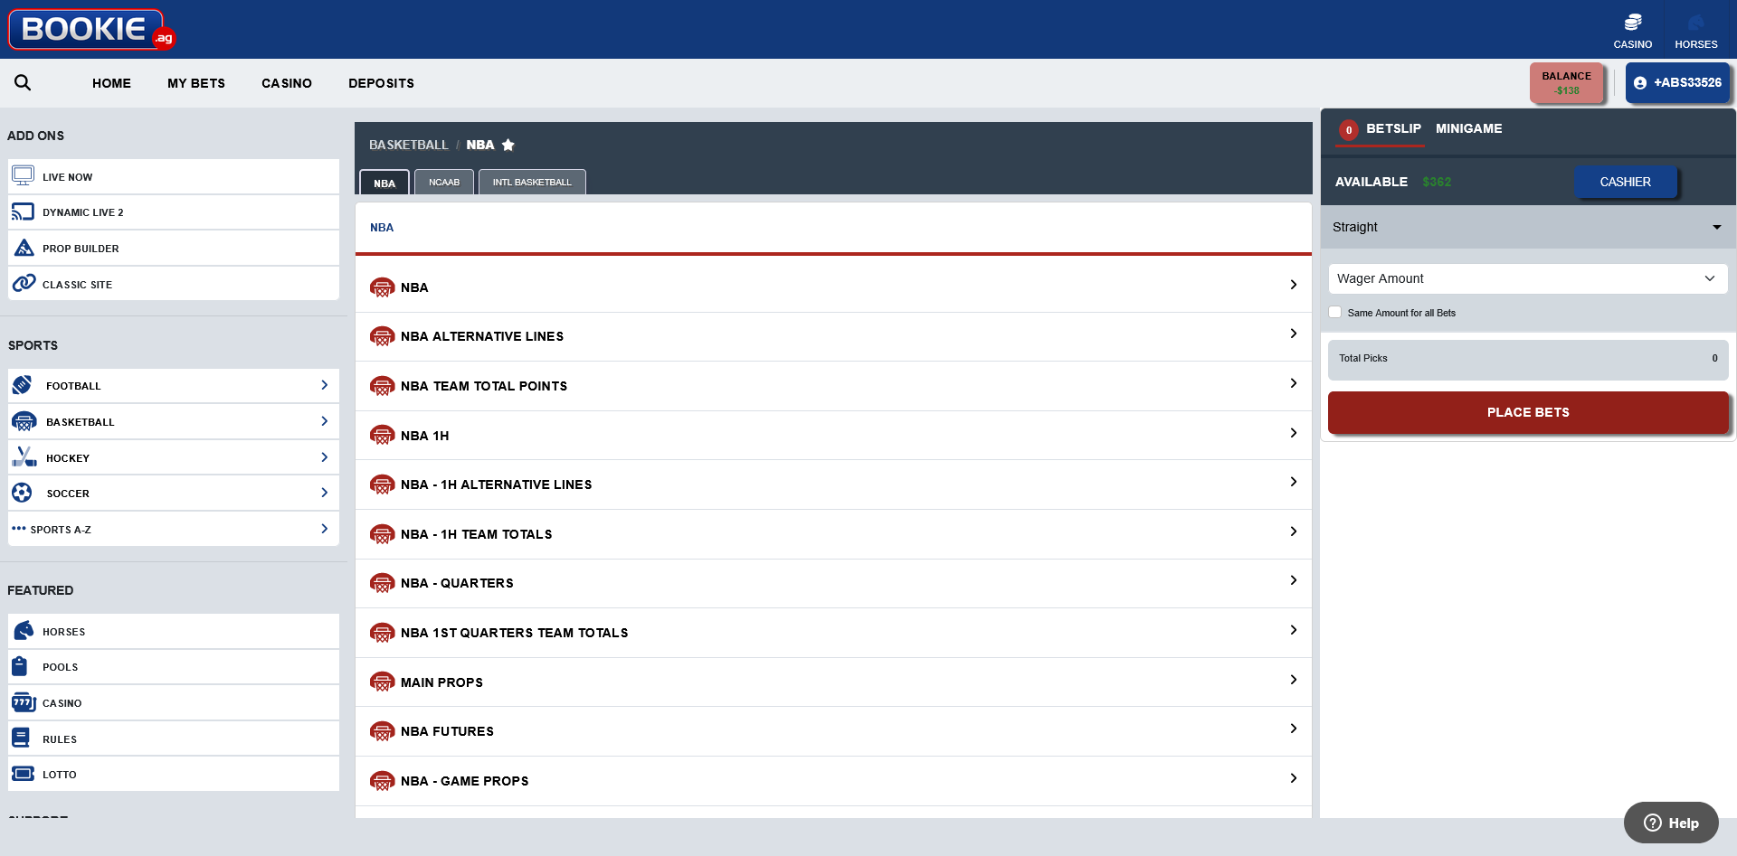Click the Horses icon in top navigation
This screenshot has height=856, width=1737.
coord(1696,24)
